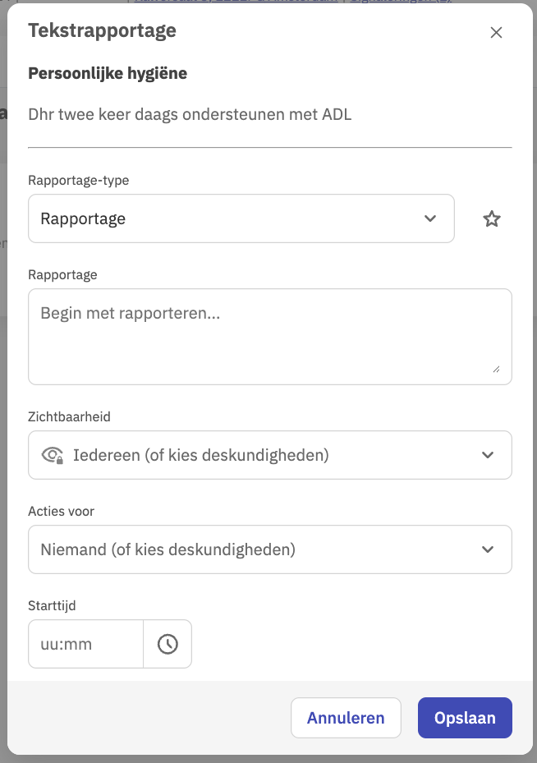This screenshot has height=763, width=537.
Task: Close the Tekstrapportage dialog with the X
Action: [496, 33]
